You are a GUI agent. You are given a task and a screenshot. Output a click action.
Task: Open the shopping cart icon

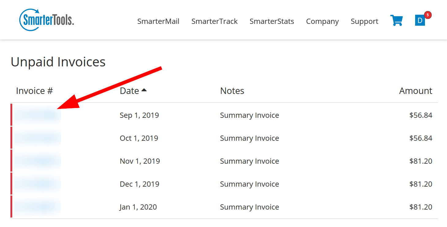(x=396, y=20)
